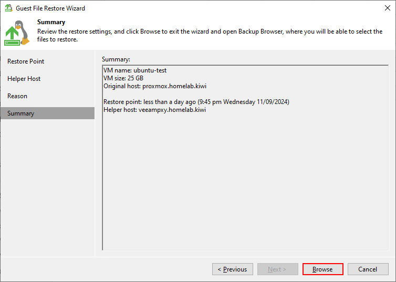
Task: Click the VM name ubuntu-test line
Action: coord(135,70)
